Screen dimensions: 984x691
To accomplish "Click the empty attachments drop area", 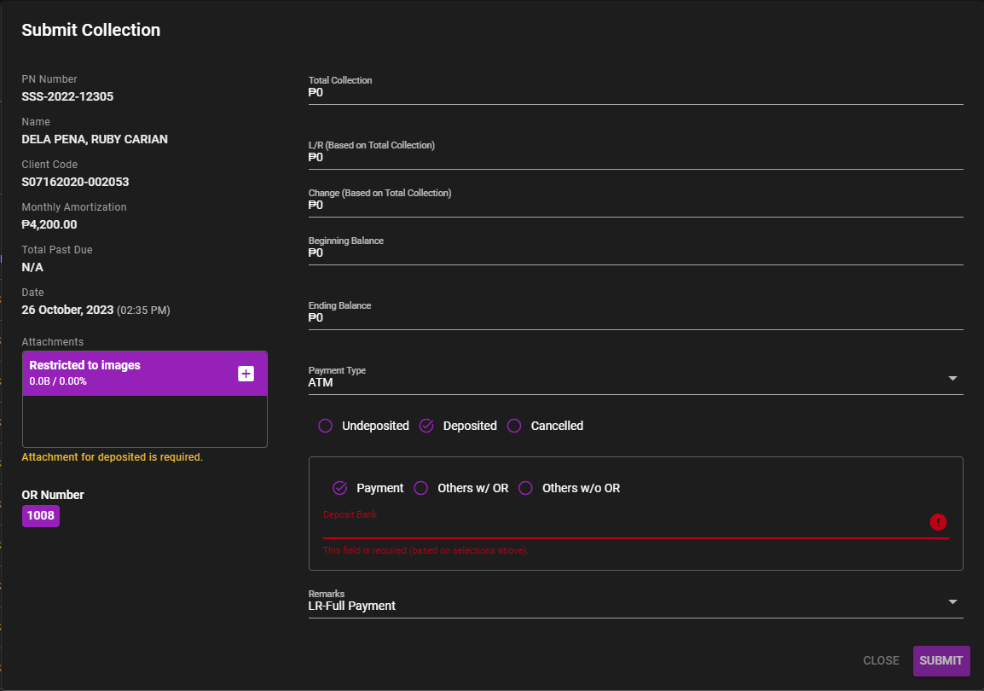I will click(x=145, y=421).
